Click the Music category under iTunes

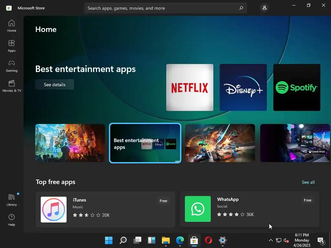78,207
